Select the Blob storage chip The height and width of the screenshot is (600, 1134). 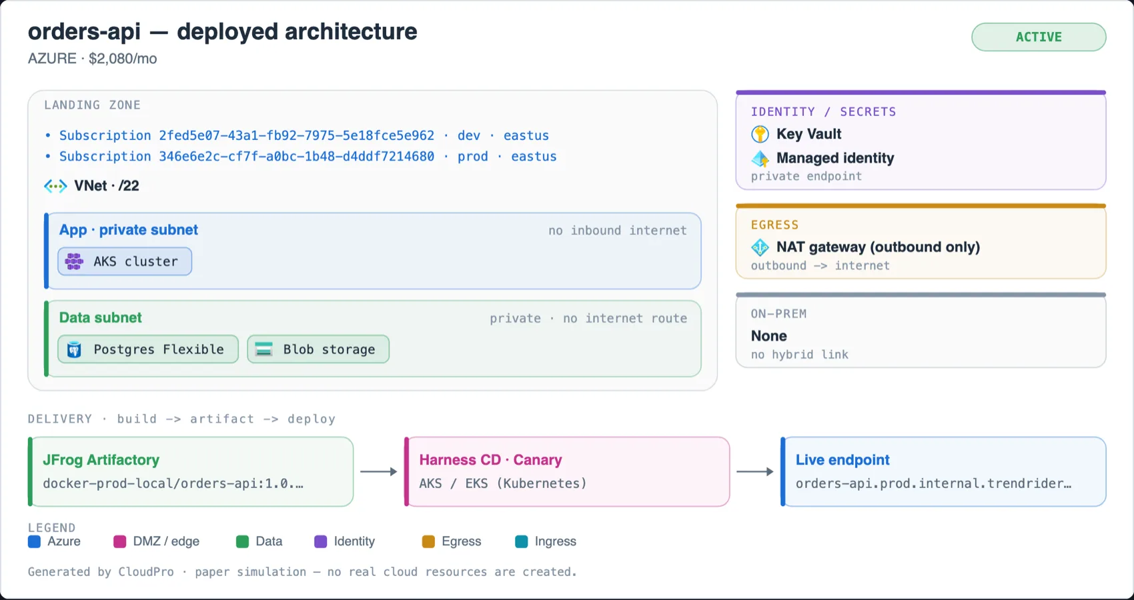pos(318,349)
